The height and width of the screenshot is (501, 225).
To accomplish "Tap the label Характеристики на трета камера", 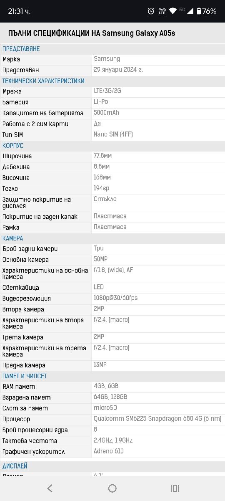I will coord(44,351).
